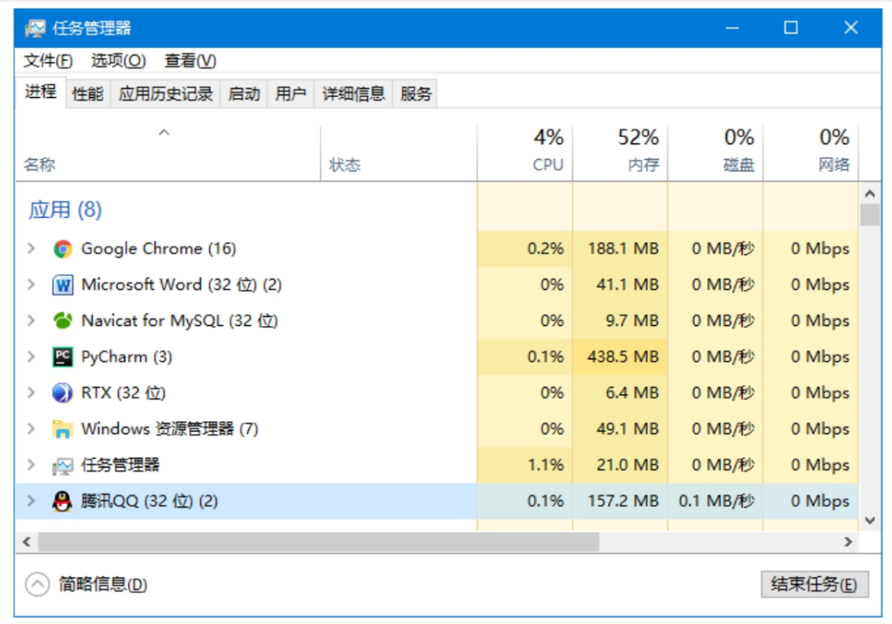This screenshot has height=624, width=892.
Task: Expand the Google Chrome process group
Action: tap(31, 249)
